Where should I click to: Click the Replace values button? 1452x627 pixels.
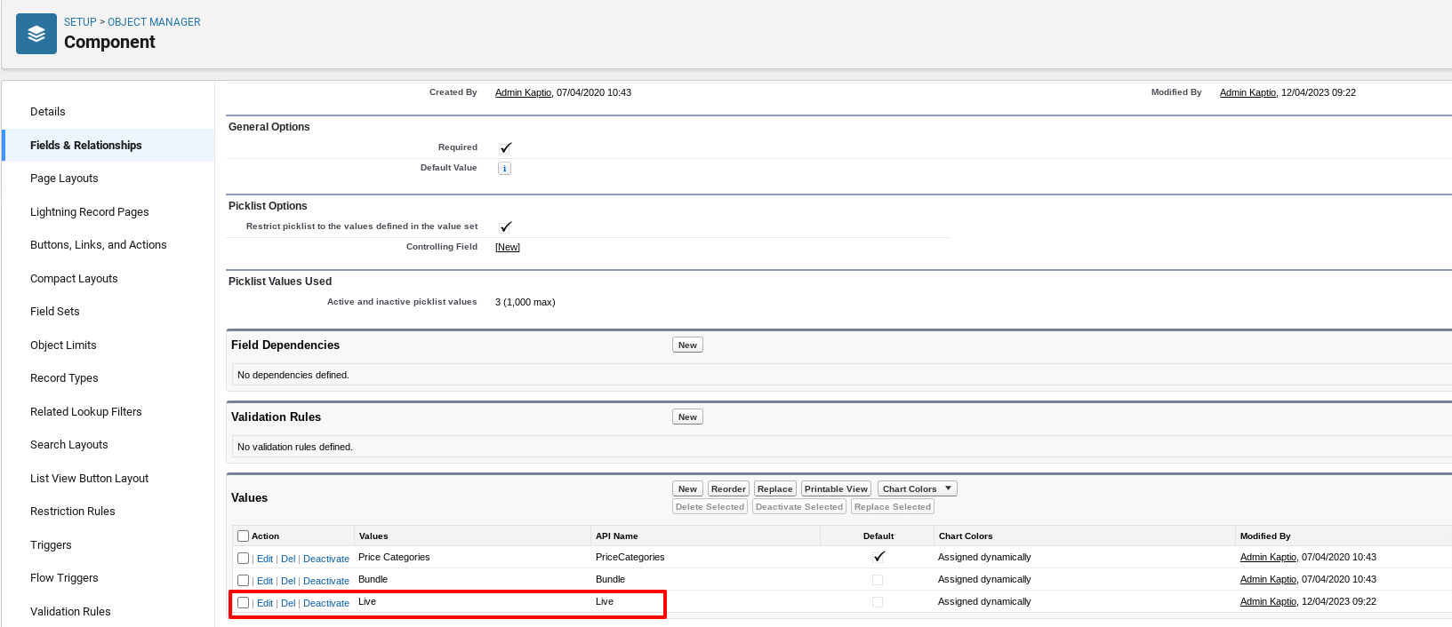tap(774, 489)
